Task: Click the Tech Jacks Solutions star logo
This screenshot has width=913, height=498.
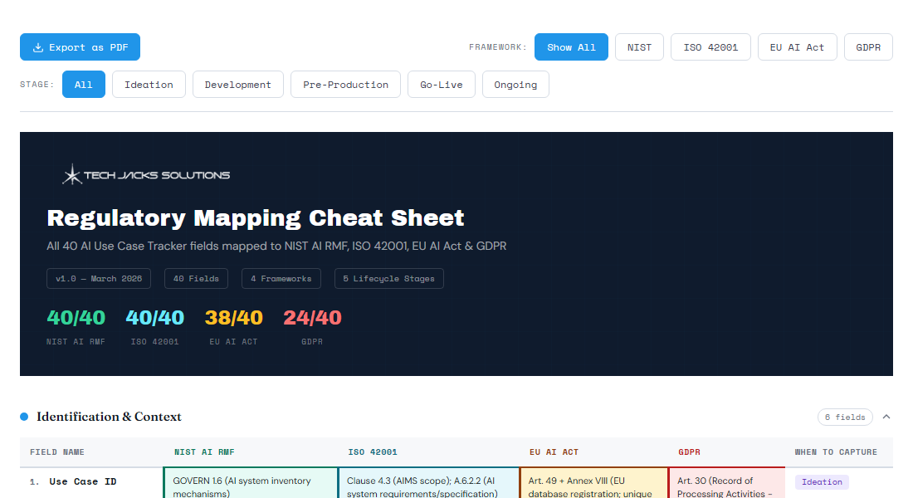Action: 71,173
